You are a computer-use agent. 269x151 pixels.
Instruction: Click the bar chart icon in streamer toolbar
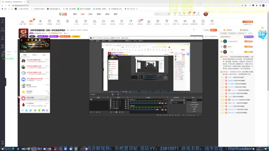pos(149,21)
